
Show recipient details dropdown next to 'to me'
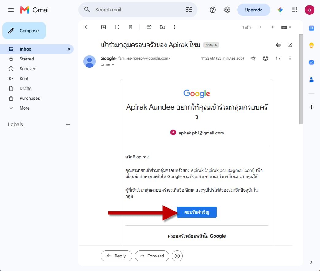[113, 64]
